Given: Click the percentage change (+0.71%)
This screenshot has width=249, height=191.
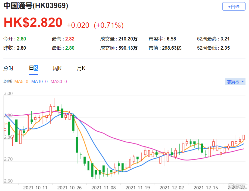Looking at the screenshot, I should tap(109, 25).
